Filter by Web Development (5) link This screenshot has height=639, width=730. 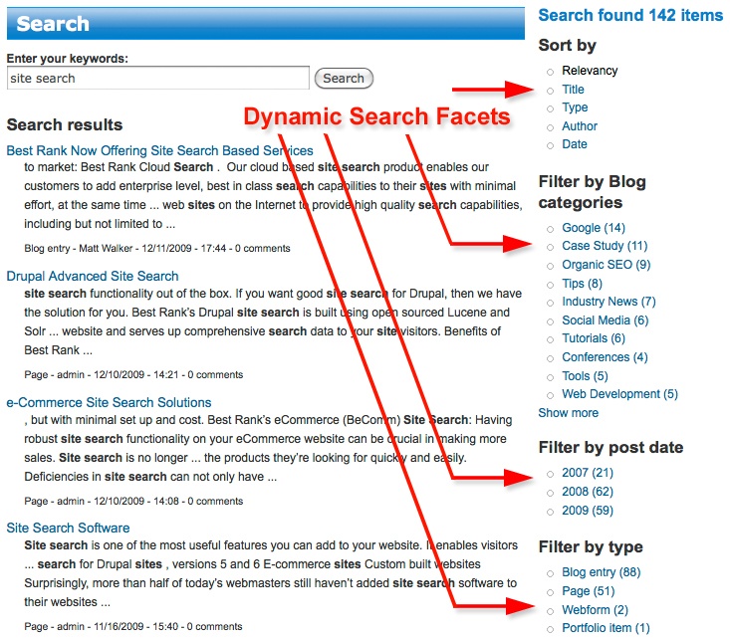tap(619, 394)
